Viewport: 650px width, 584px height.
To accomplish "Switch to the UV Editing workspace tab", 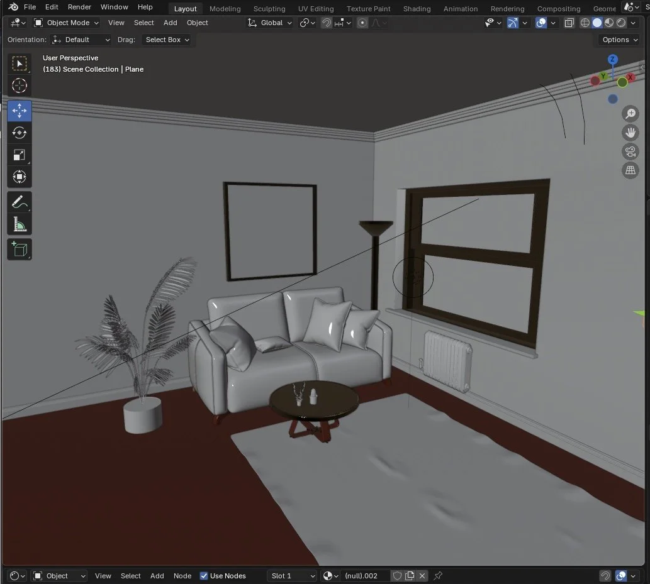I will (316, 9).
